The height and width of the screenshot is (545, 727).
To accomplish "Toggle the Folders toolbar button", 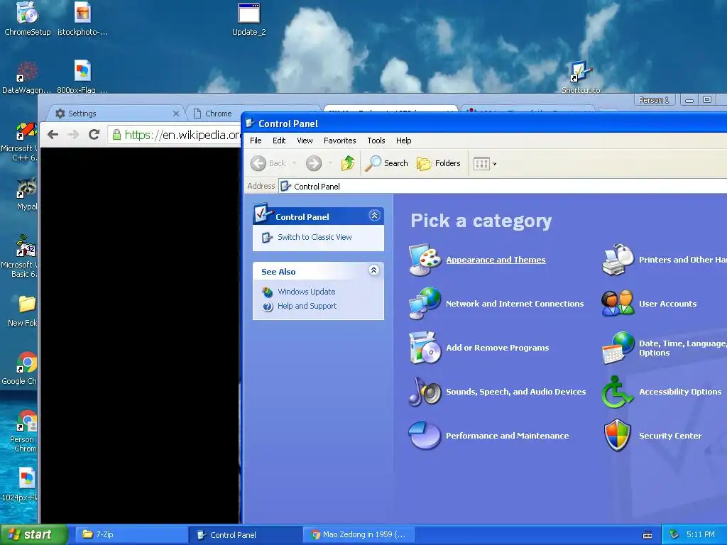I will pos(439,163).
